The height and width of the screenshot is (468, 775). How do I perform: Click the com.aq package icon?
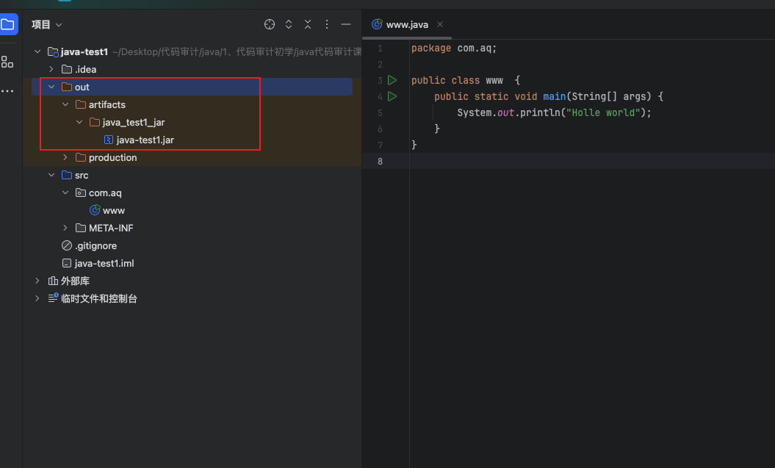pos(81,192)
